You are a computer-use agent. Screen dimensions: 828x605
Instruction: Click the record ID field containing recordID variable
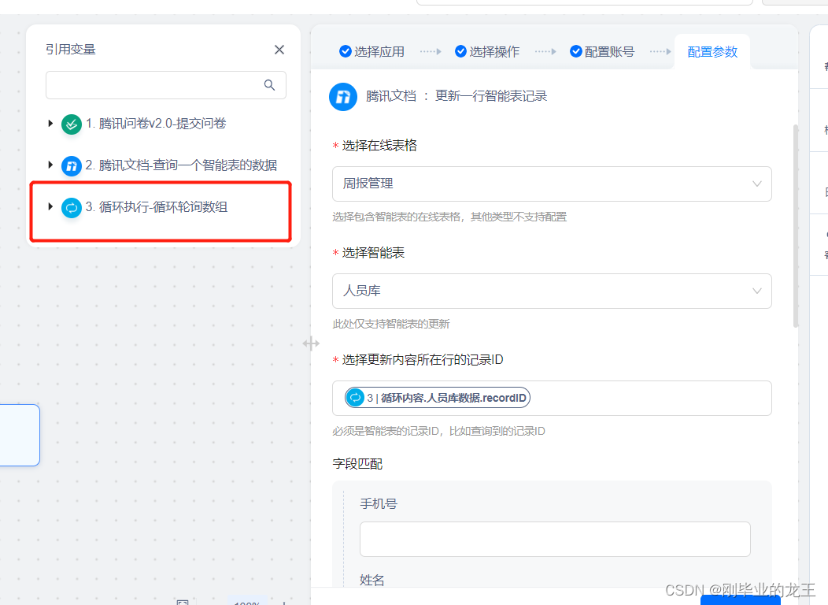[x=552, y=398]
